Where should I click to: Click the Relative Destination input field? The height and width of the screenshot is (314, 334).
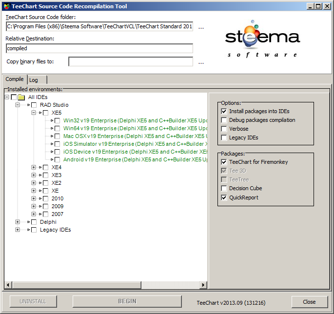[99, 49]
